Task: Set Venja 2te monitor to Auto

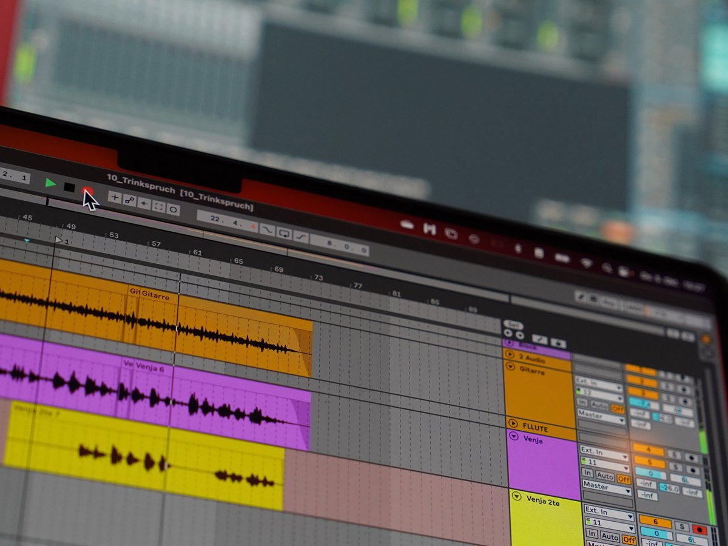Action: click(610, 536)
